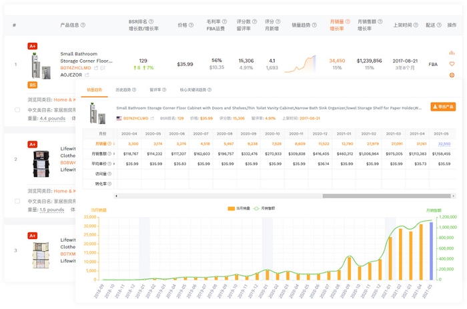Tick the checkbox for product row 2
This screenshot has height=309, width=467.
point(17,201)
